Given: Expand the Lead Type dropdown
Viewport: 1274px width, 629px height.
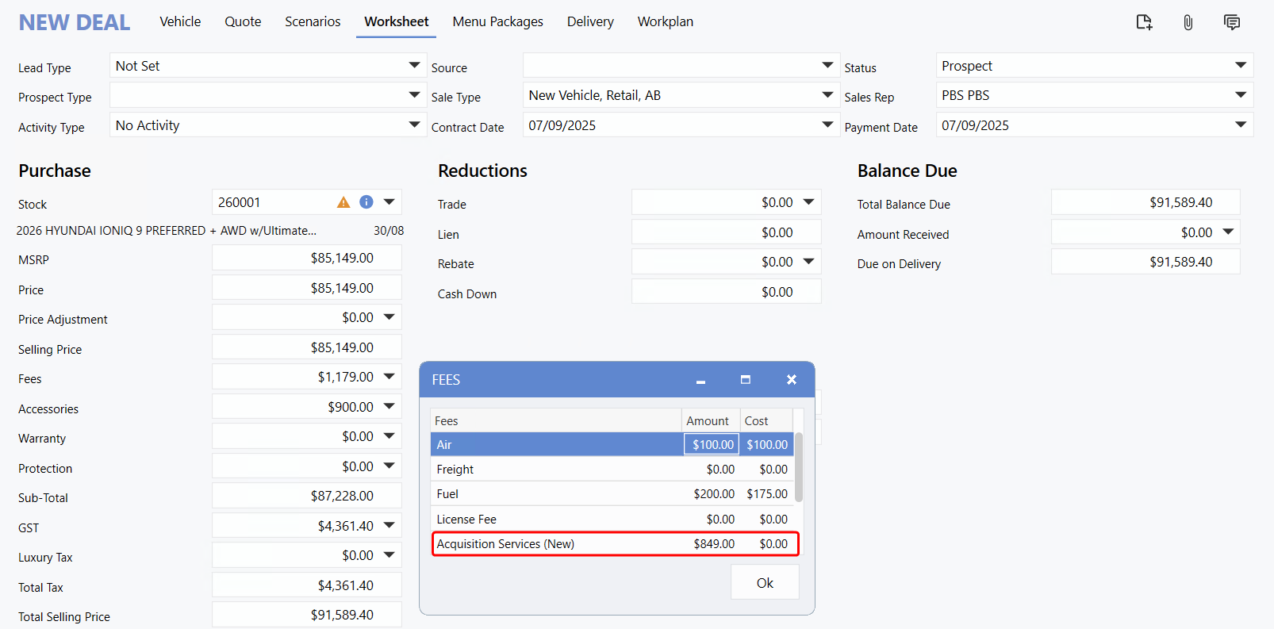Looking at the screenshot, I should coord(414,65).
